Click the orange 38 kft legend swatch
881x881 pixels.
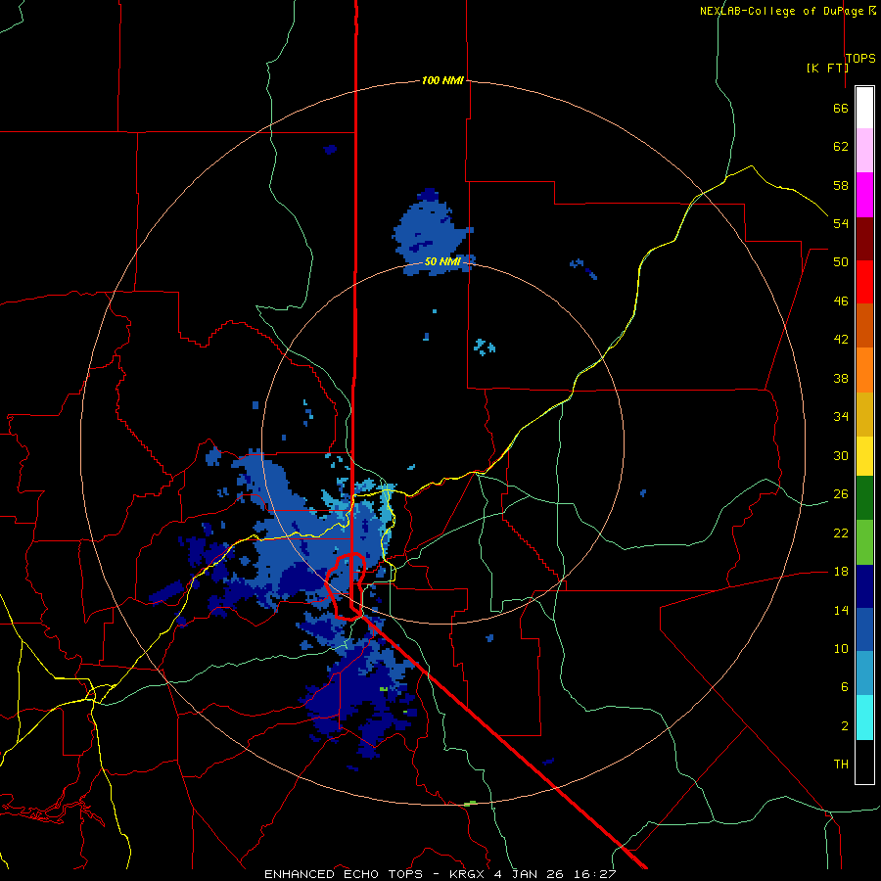coord(864,370)
